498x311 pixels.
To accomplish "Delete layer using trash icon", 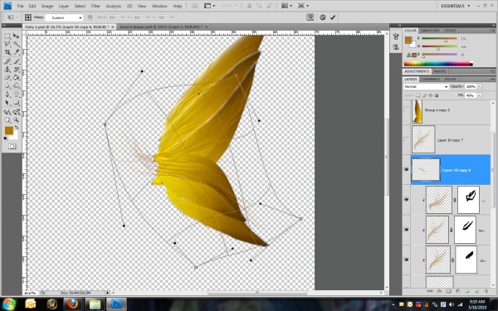I will 486,291.
